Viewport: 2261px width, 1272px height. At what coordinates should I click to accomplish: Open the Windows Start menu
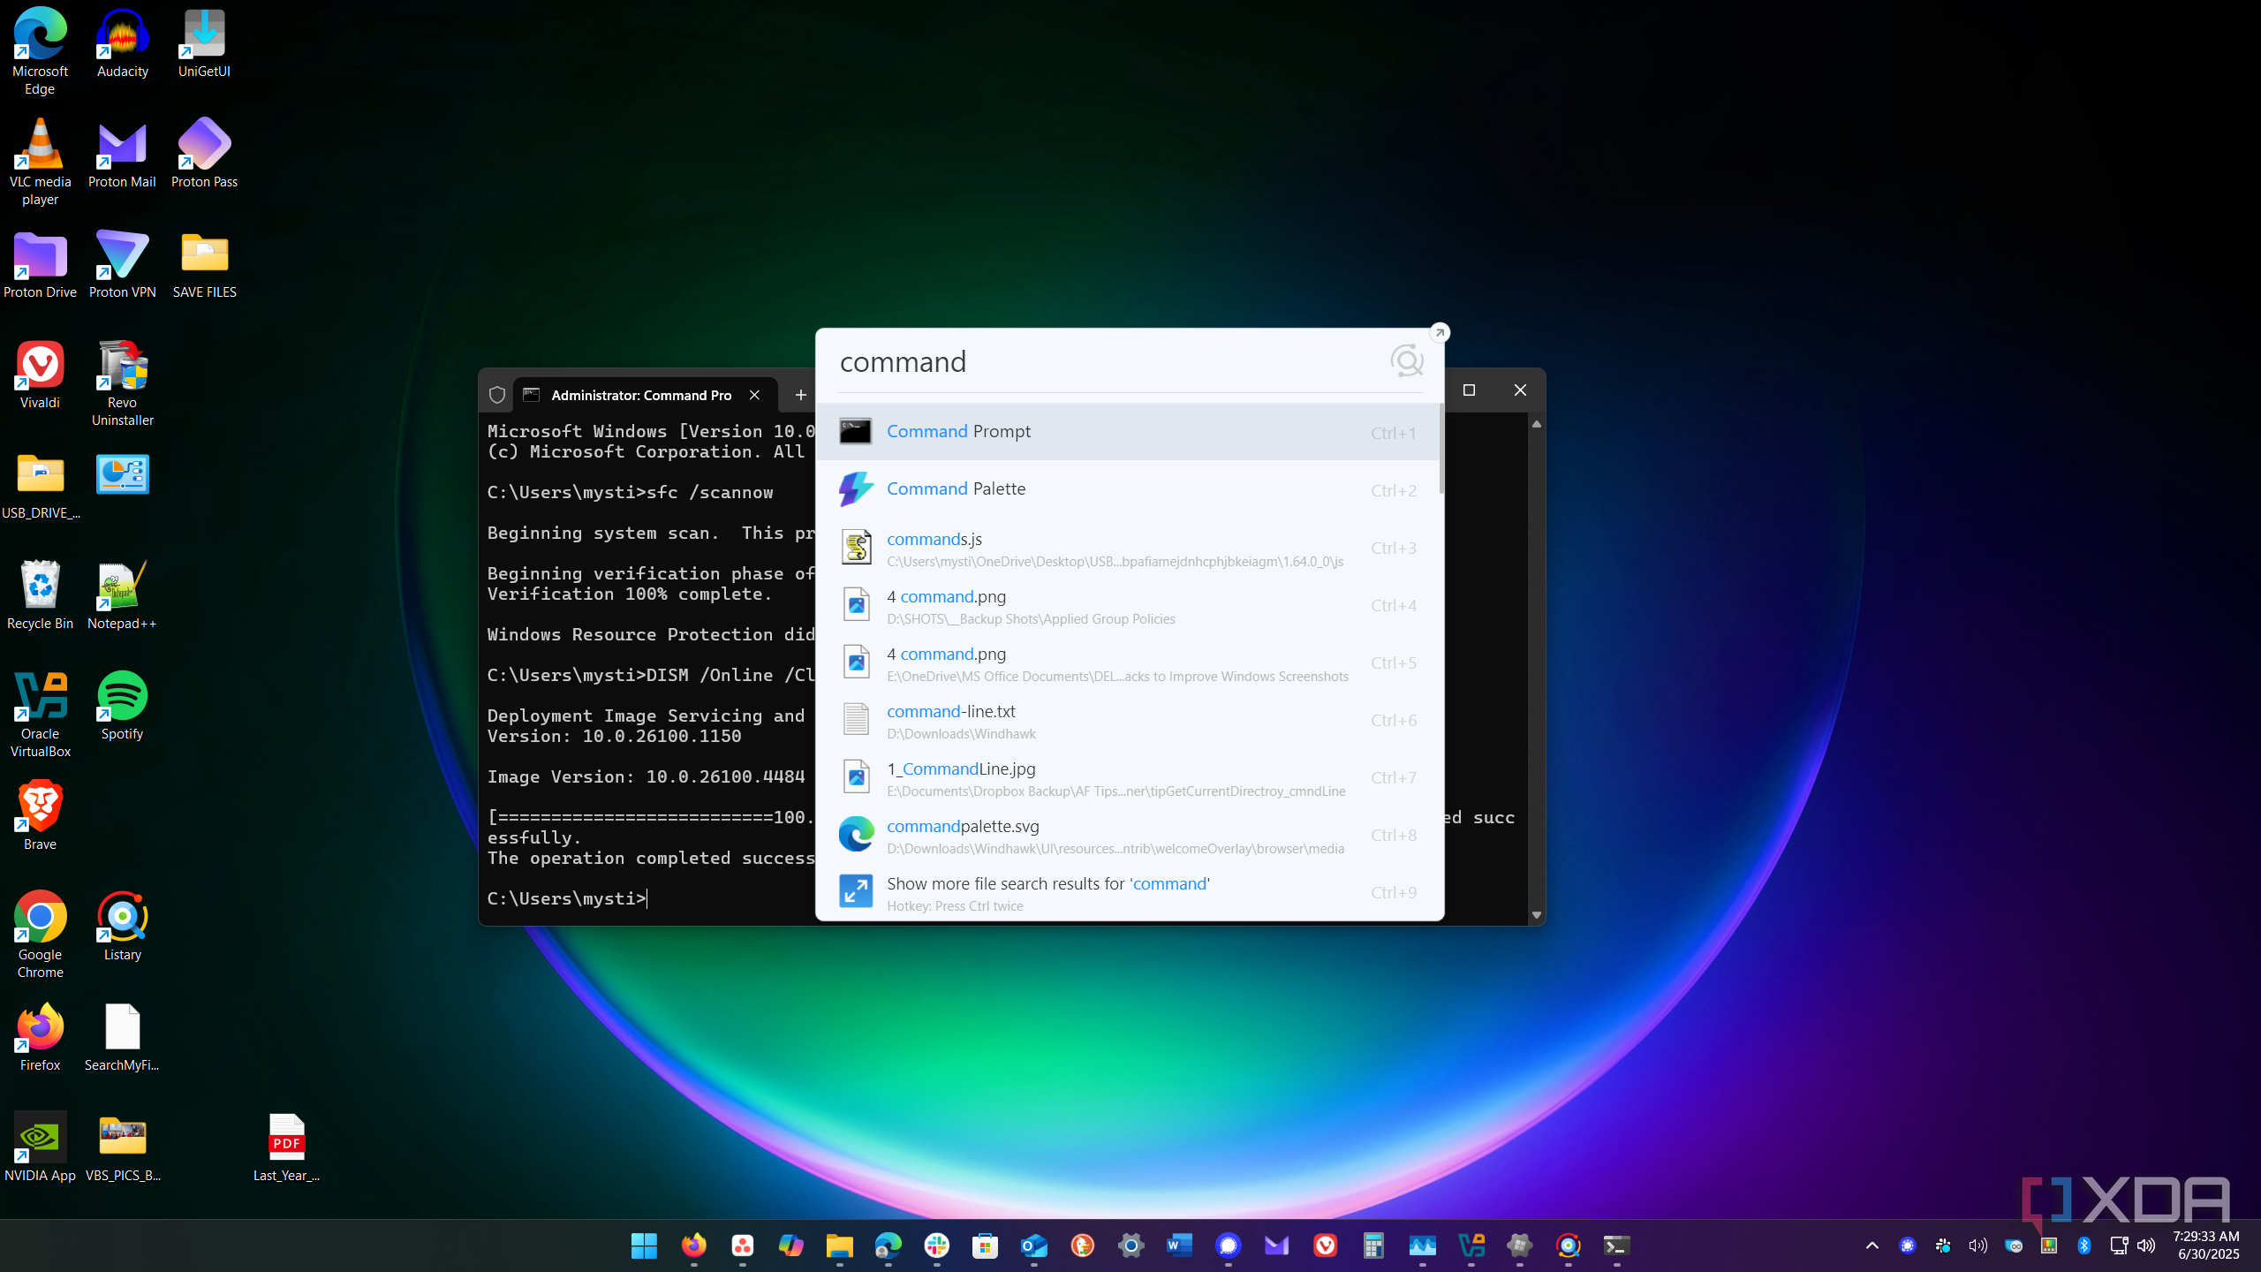[644, 1245]
